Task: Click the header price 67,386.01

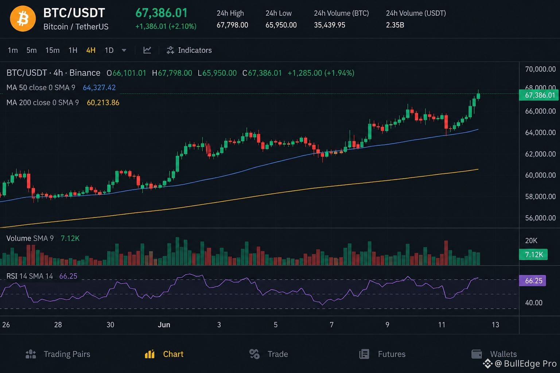Action: (x=162, y=13)
